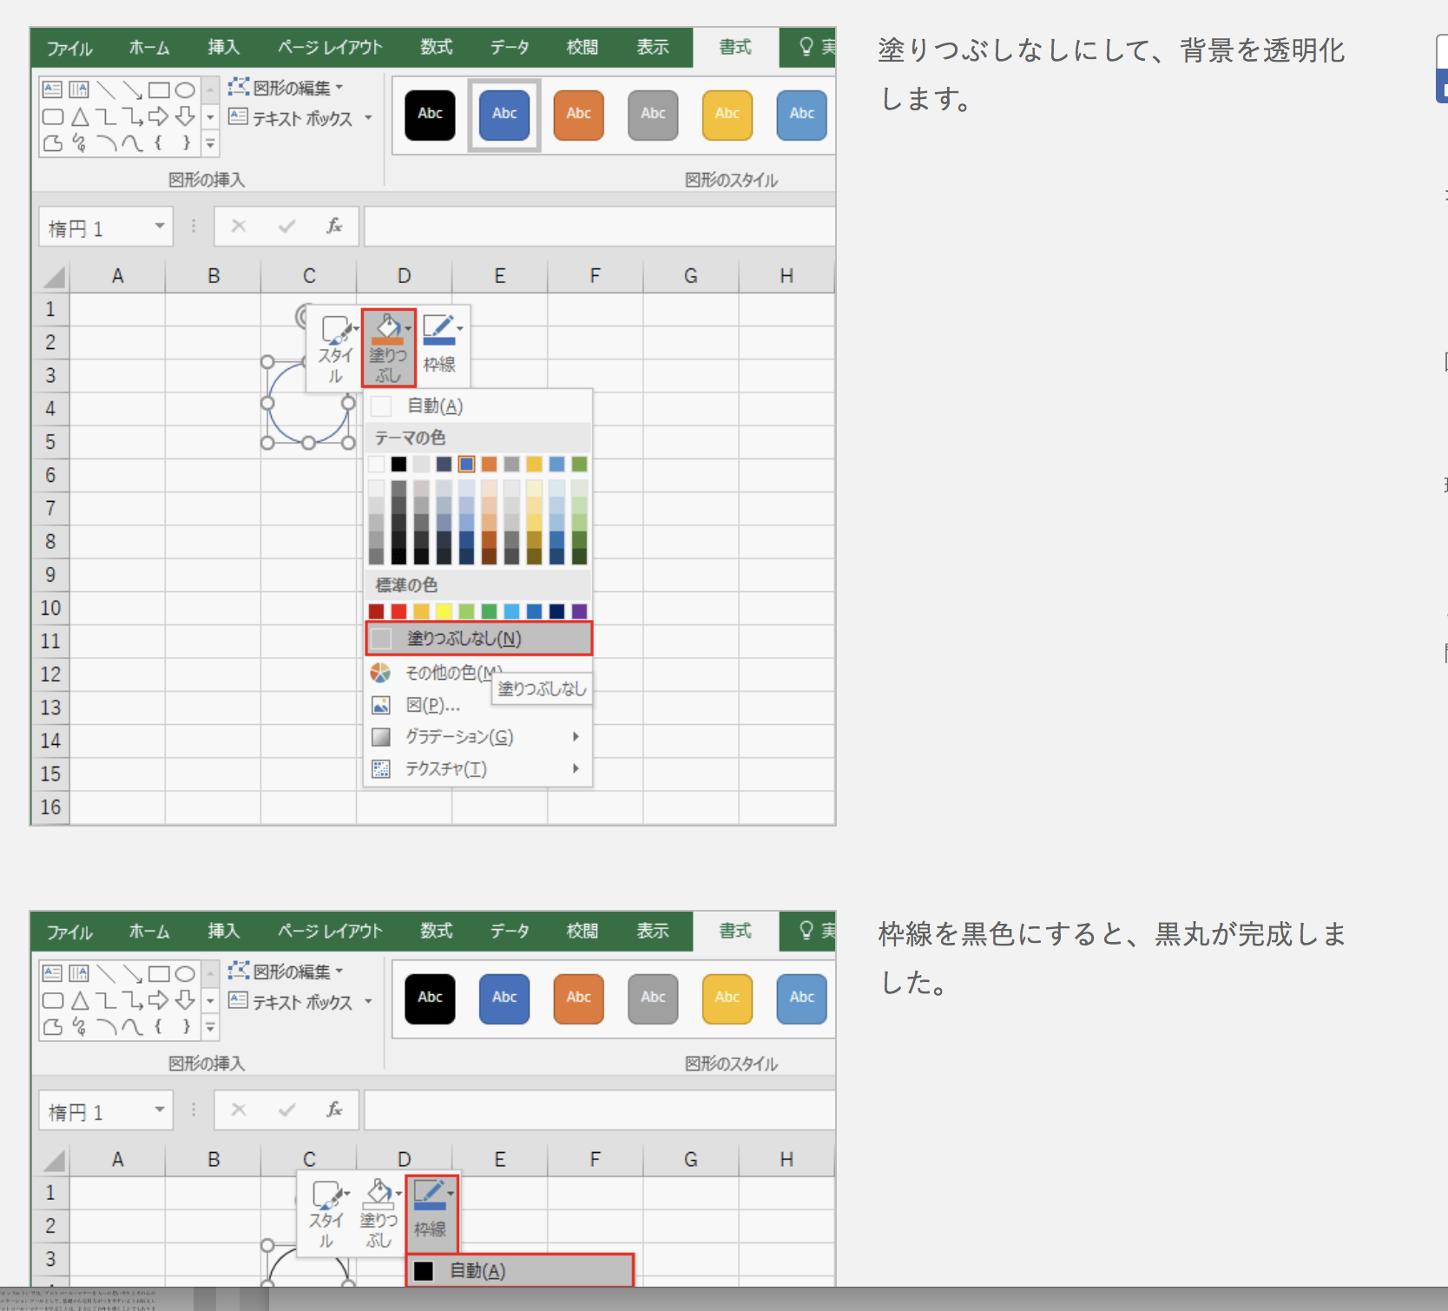
Task: Choose the down block arrow shape, top screenshot
Action: point(185,116)
